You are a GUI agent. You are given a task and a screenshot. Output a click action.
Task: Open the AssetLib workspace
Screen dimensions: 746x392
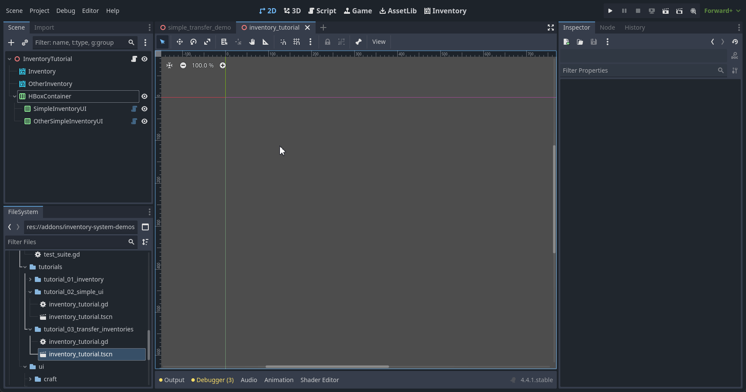coord(398,11)
